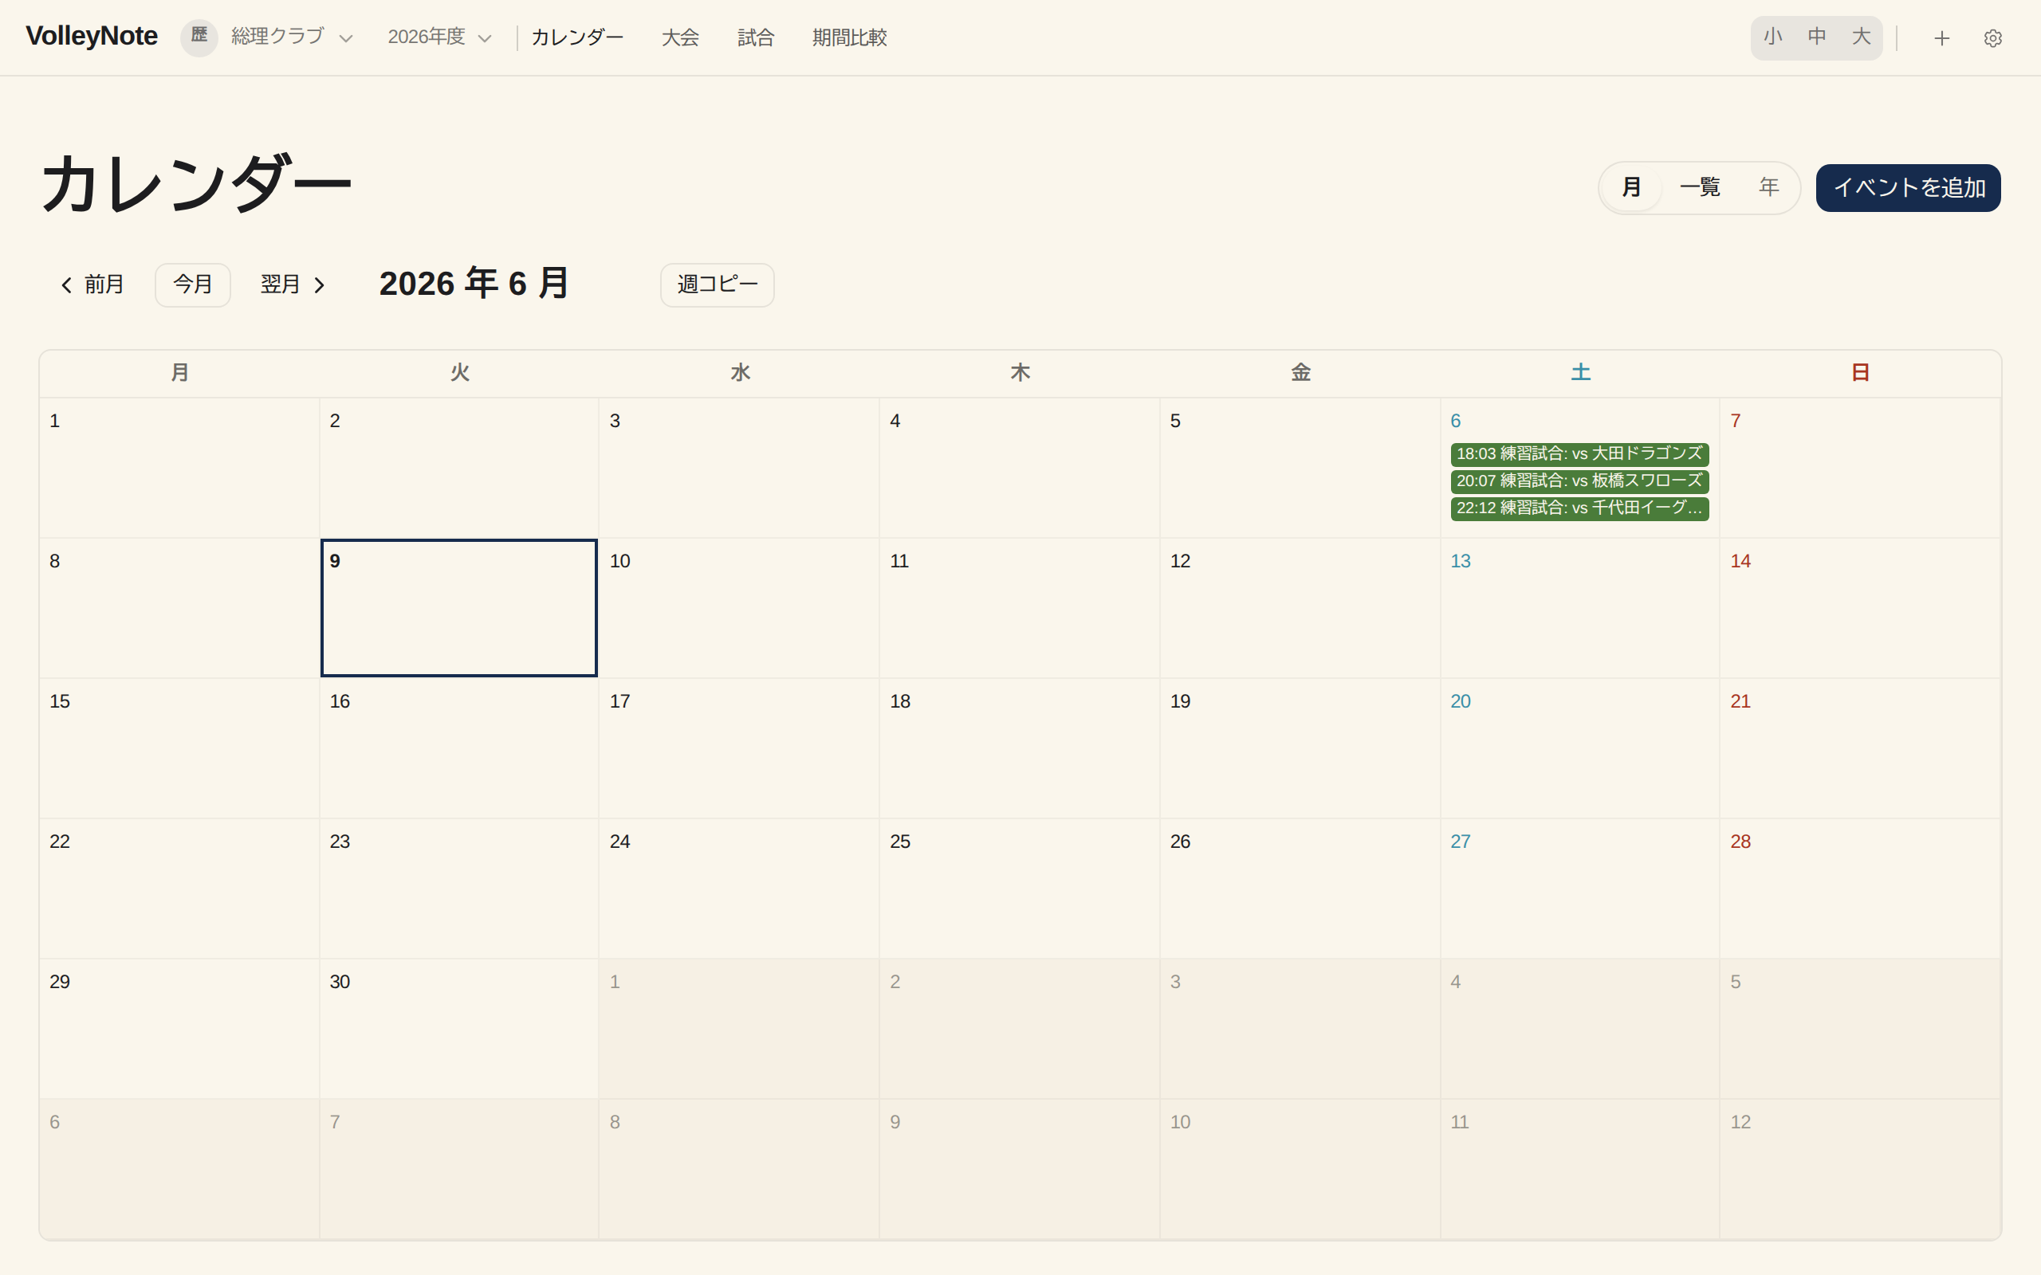Screen dimensions: 2041x1275
Task: Click the 週コピー button
Action: pyautogui.click(x=717, y=285)
